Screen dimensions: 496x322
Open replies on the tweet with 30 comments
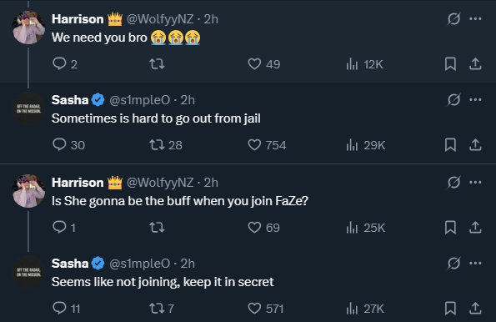pyautogui.click(x=68, y=145)
